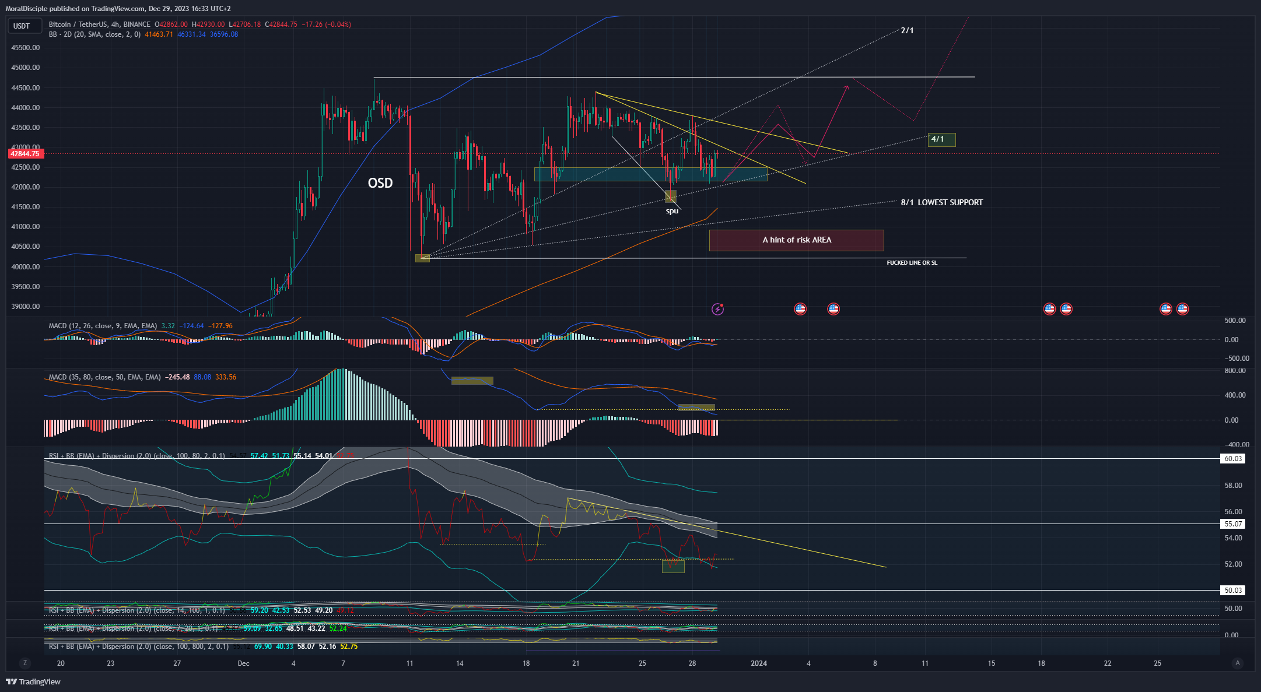Click the Dec date axis label

coord(243,663)
